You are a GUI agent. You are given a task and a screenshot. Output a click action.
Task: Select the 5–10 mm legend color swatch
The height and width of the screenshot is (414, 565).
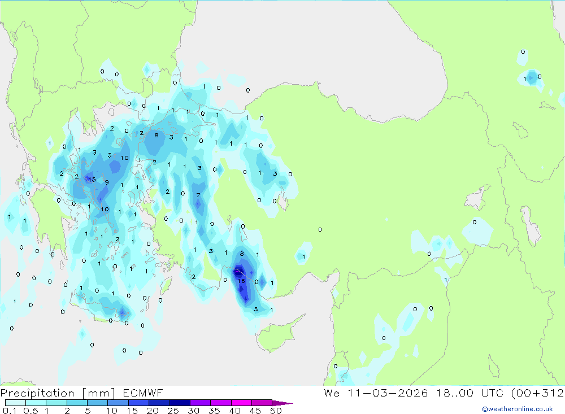tap(97, 403)
